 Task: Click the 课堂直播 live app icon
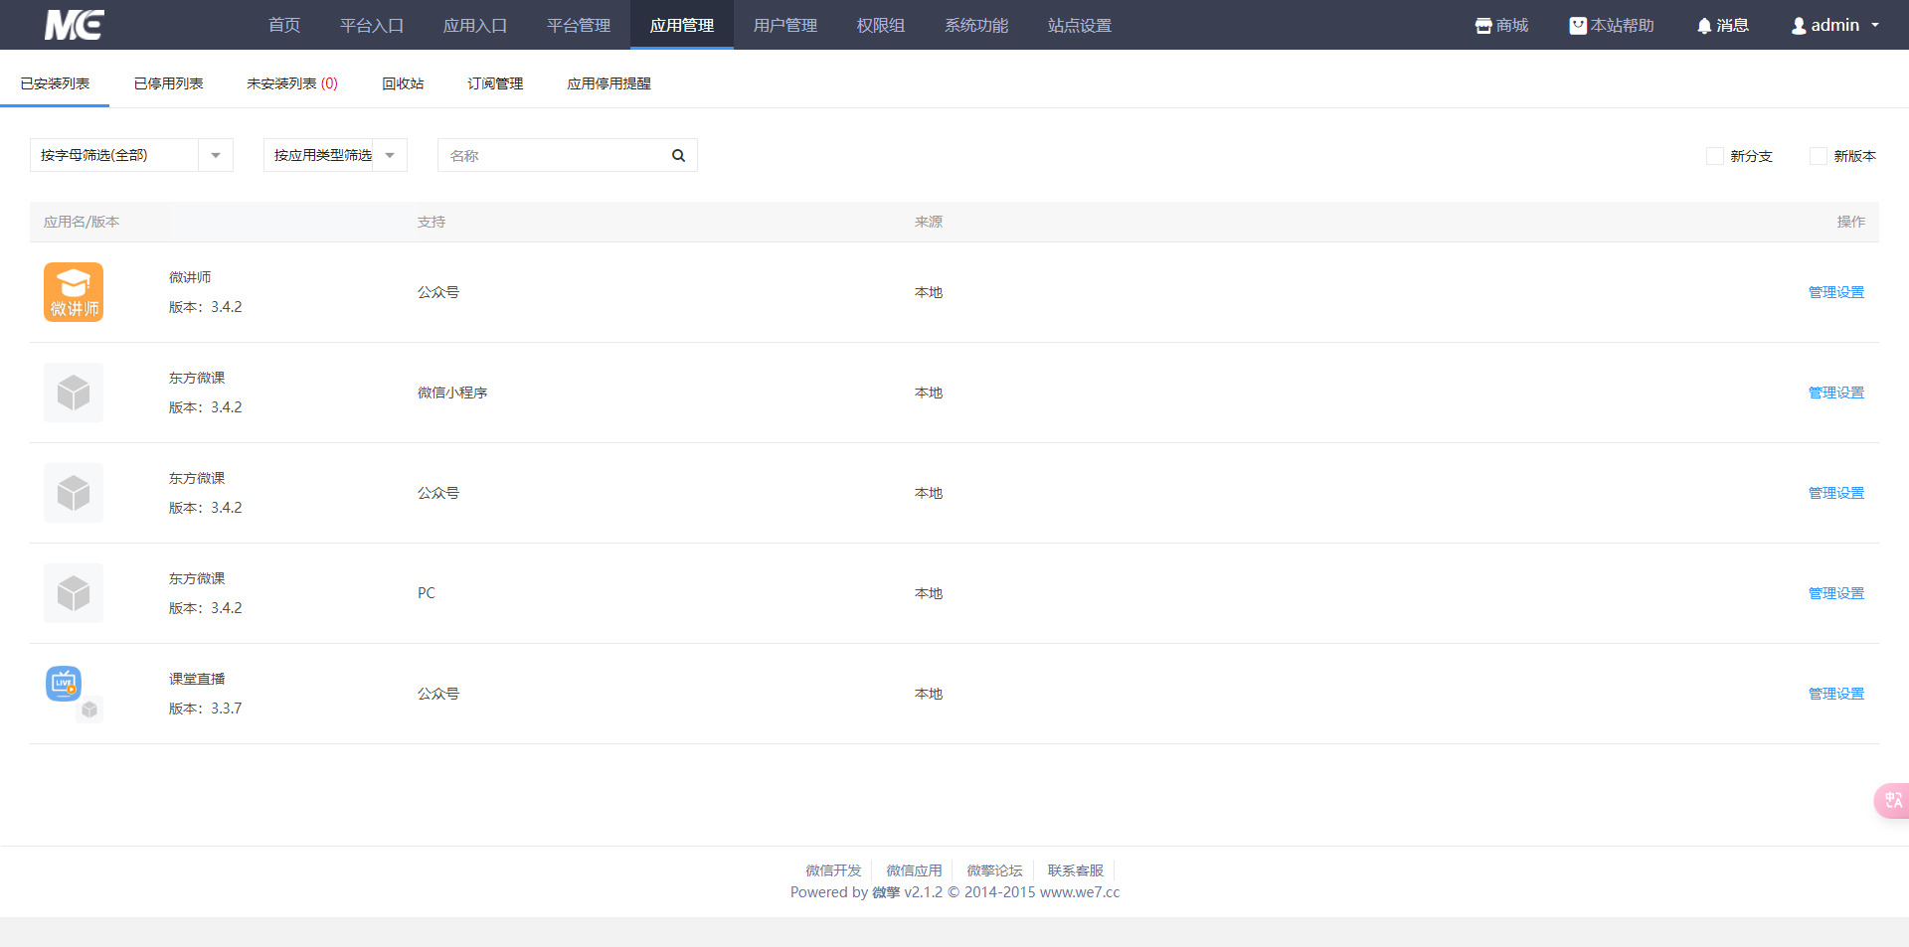click(63, 684)
